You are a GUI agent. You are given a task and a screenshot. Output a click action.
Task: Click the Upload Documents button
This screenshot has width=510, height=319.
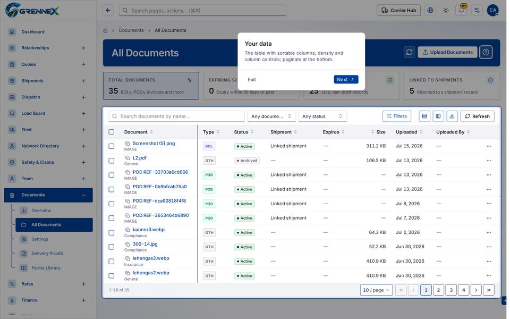click(447, 52)
